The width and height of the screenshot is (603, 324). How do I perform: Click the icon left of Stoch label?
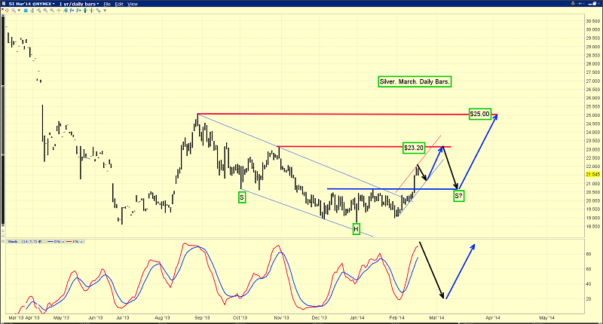(x=3, y=241)
